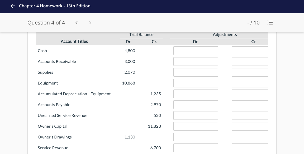
Task: Click the next question chevron
Action: coord(90,23)
